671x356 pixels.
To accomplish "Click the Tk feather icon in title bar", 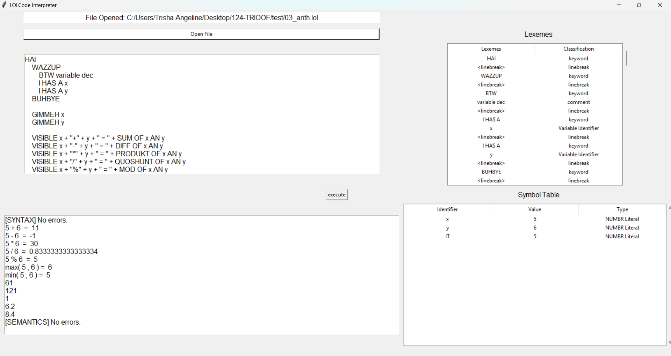I will [4, 5].
